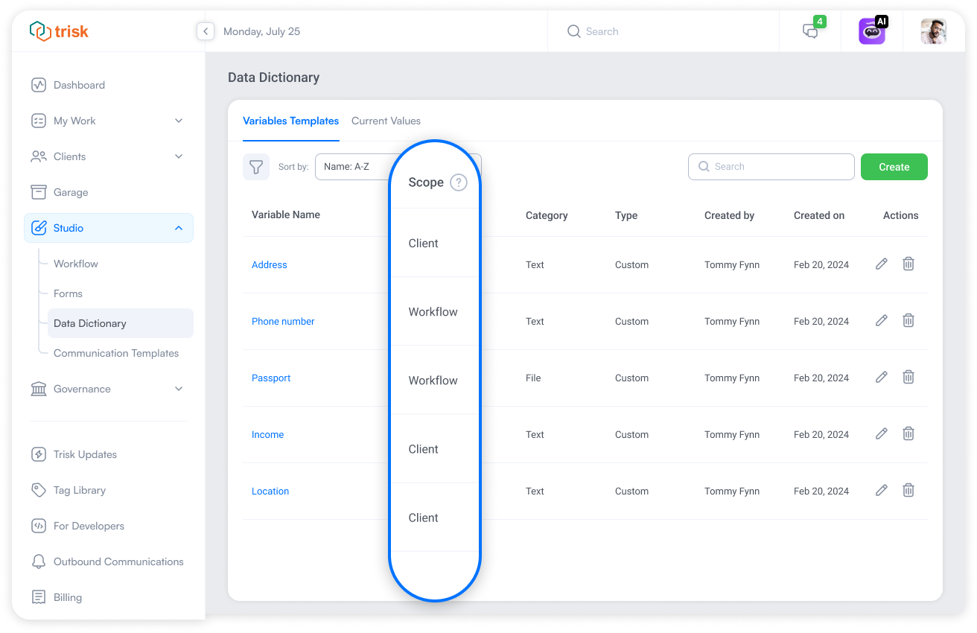Open Workflow under Studio
Screen dimensions: 977x633
pos(76,264)
